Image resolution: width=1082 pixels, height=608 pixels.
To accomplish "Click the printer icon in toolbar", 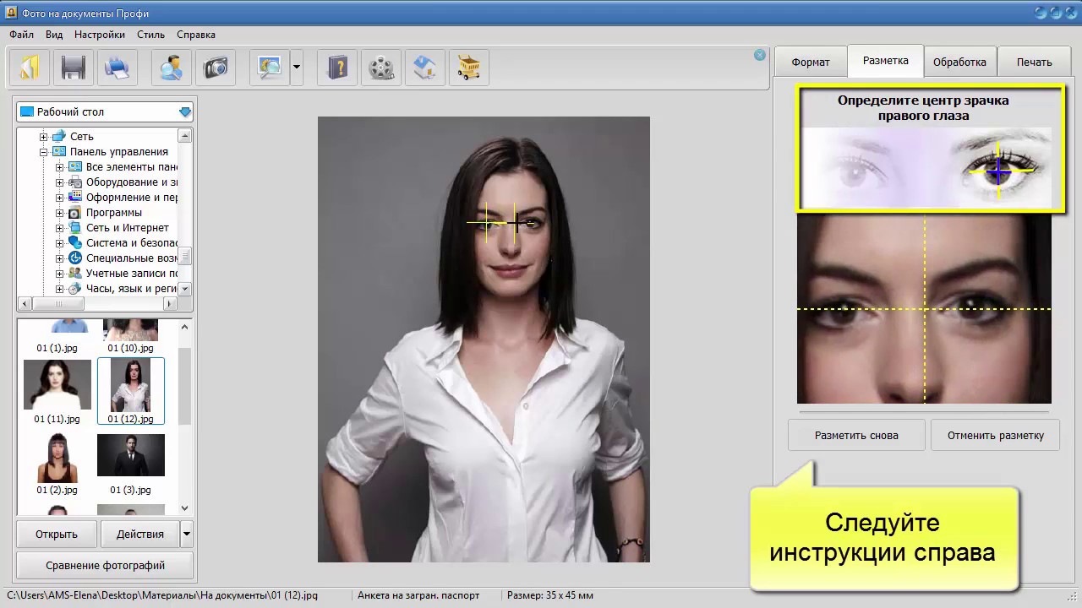I will coord(117,67).
